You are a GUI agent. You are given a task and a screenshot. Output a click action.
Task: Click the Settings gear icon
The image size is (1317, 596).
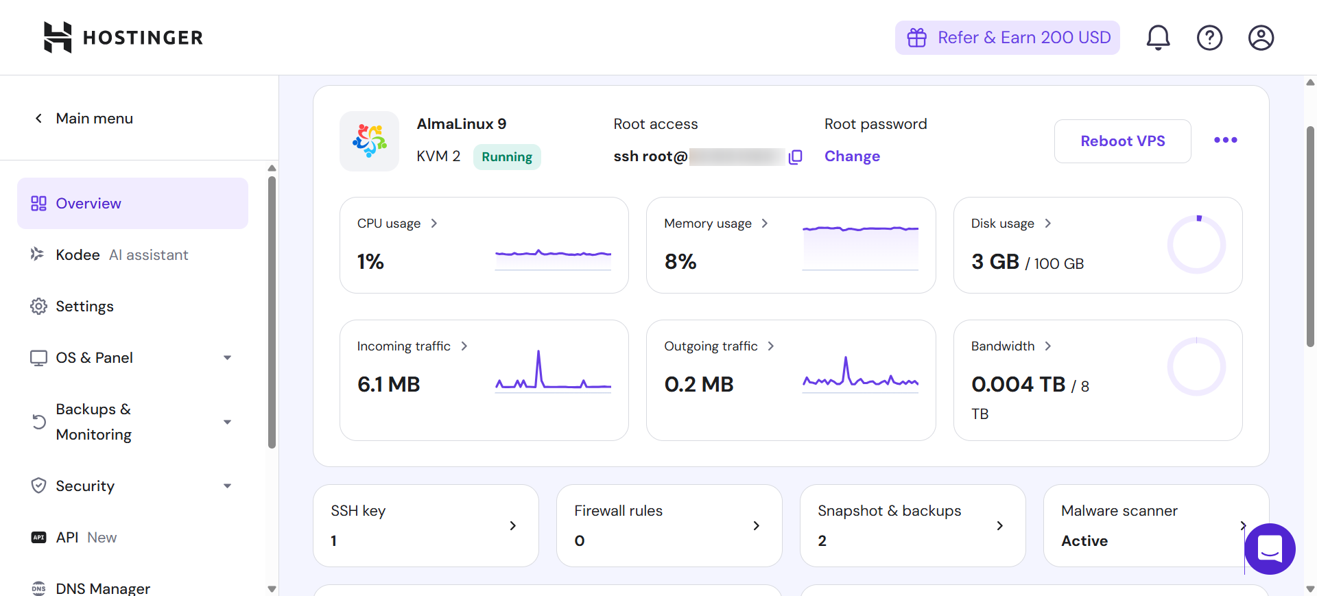coord(38,306)
